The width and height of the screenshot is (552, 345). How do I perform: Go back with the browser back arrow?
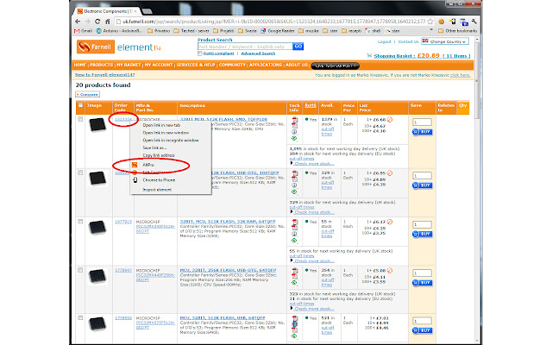coord(78,22)
